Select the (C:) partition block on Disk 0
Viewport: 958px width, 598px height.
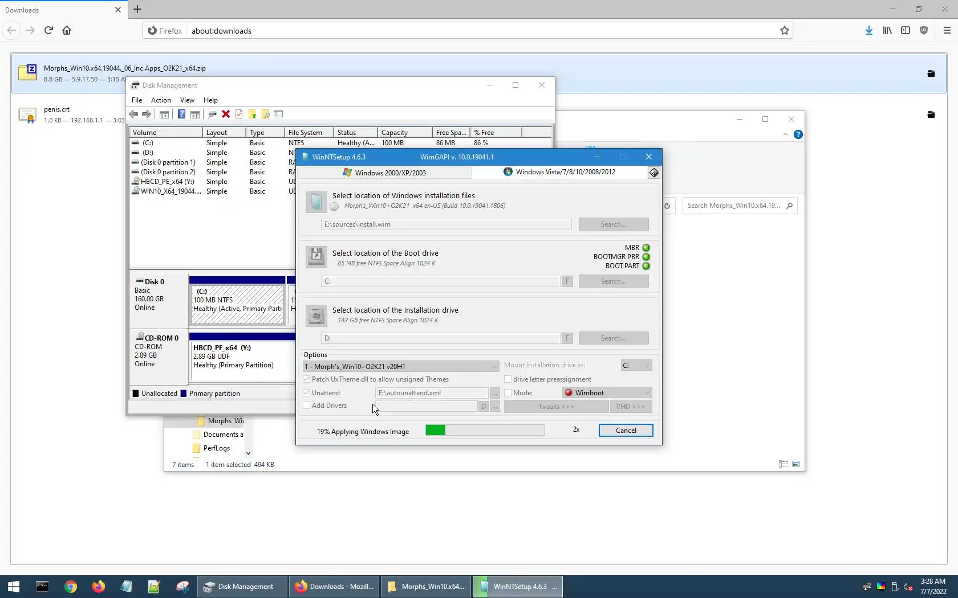pyautogui.click(x=238, y=304)
